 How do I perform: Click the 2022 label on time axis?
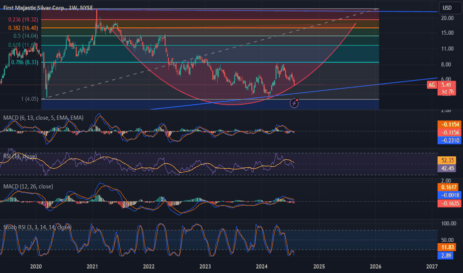coord(149,267)
